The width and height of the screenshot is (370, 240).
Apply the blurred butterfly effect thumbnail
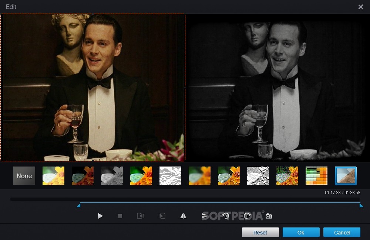tap(200, 176)
